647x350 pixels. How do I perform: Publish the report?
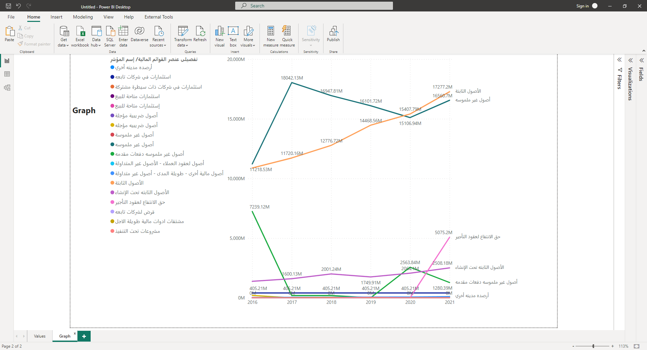click(x=333, y=36)
